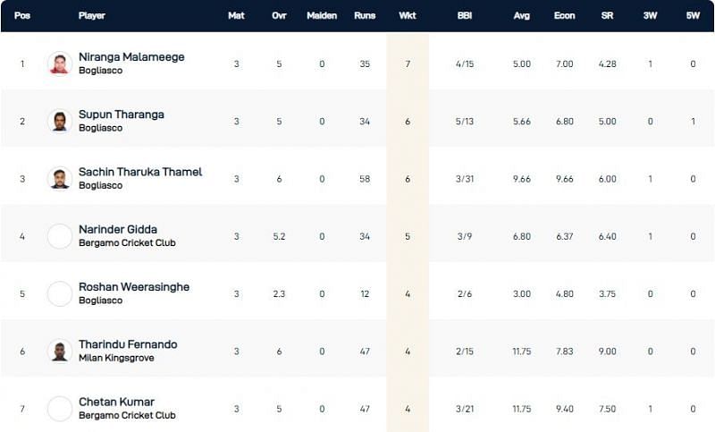This screenshot has width=715, height=432.
Task: Sort table by Wkt column header
Action: point(407,16)
